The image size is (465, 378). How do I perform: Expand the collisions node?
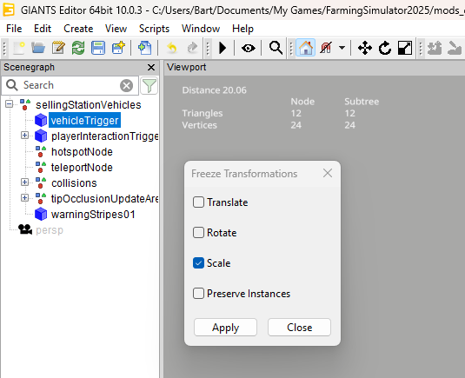24,182
